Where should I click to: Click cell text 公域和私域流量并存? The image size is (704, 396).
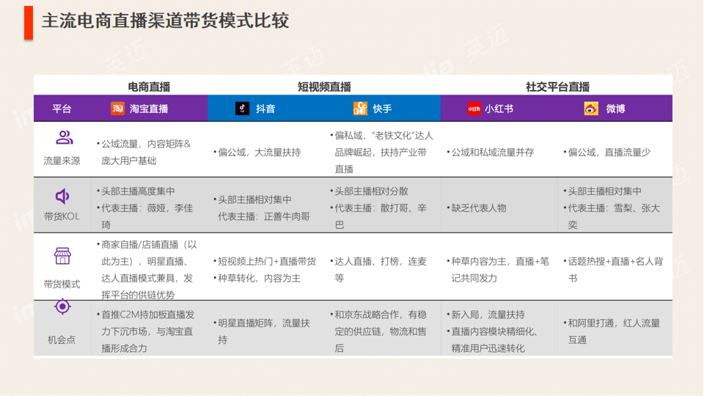point(491,153)
